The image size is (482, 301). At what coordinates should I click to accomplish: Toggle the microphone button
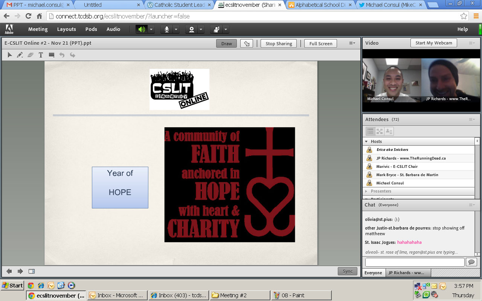[167, 29]
